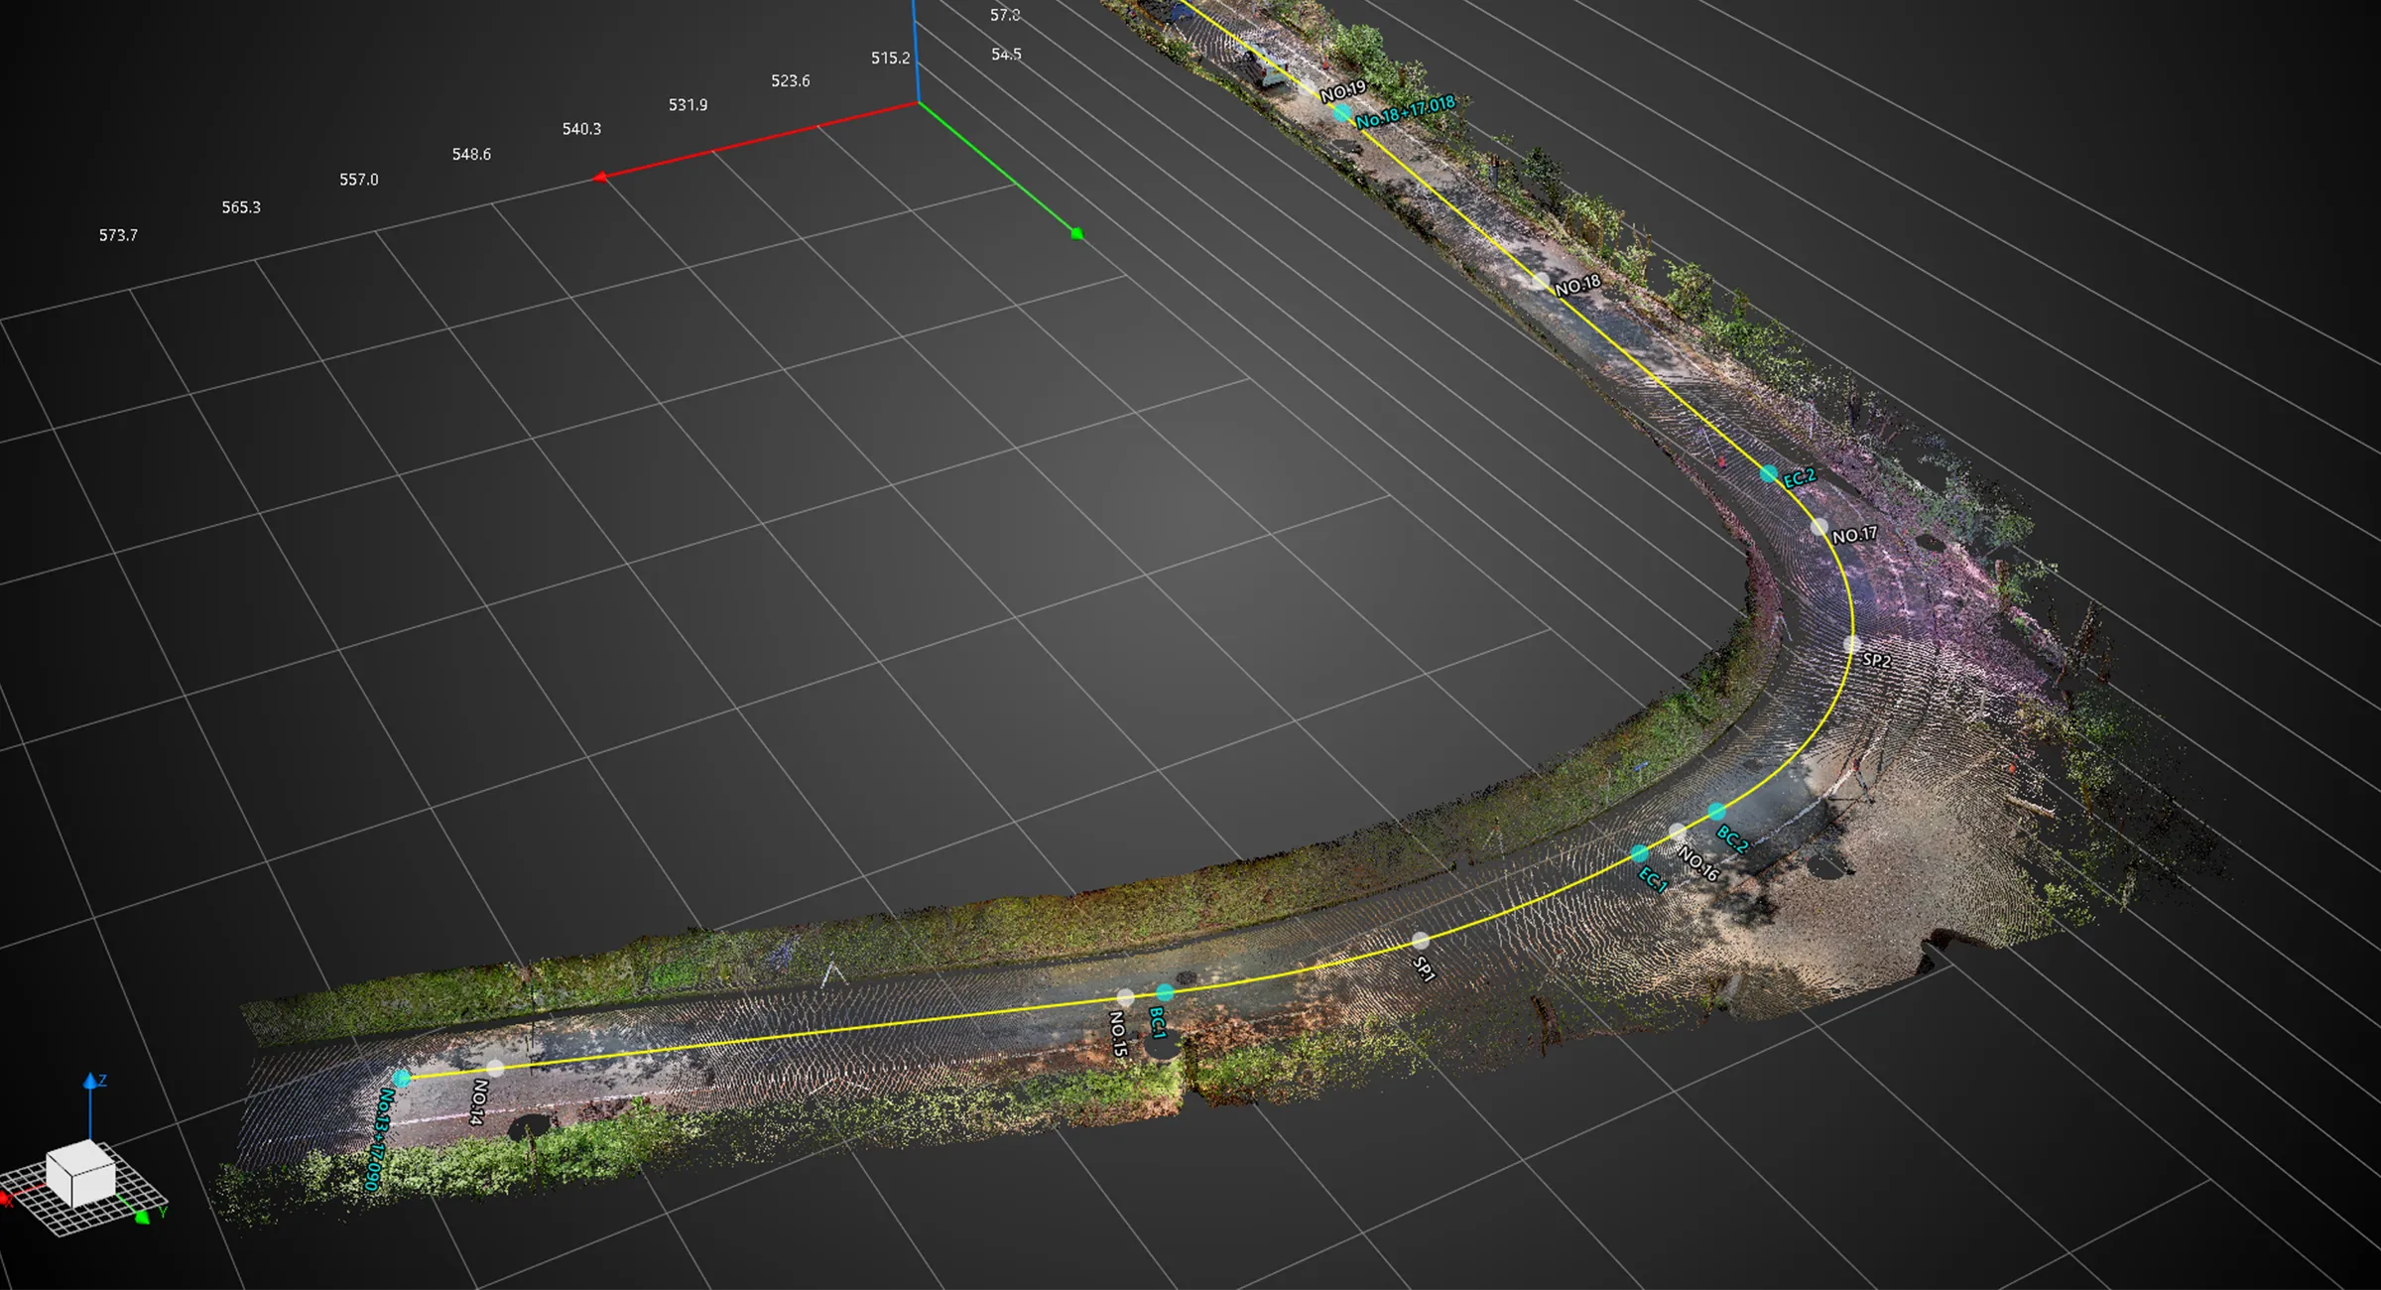Click the 548.6 axis label

click(471, 154)
